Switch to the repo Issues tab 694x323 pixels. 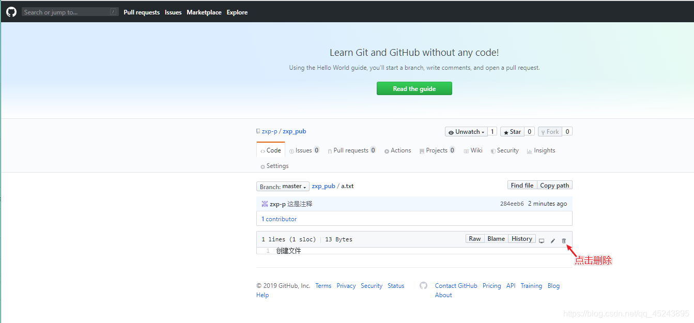coord(304,150)
